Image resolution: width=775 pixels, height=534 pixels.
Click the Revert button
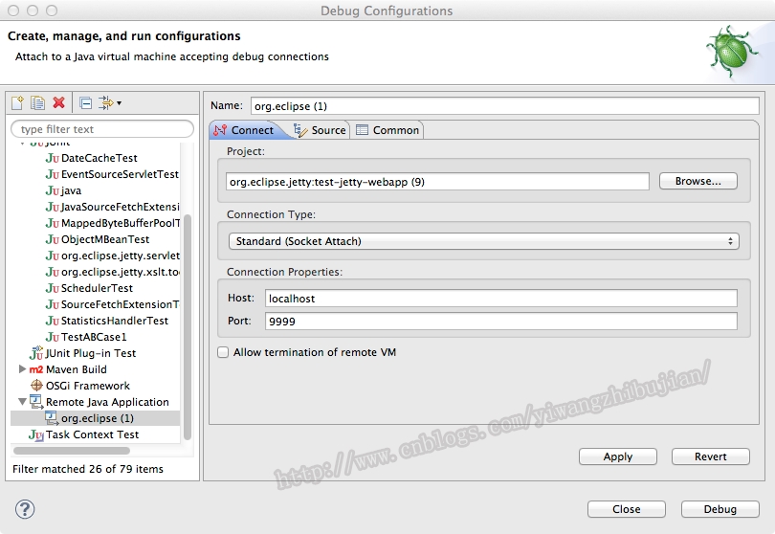click(710, 456)
